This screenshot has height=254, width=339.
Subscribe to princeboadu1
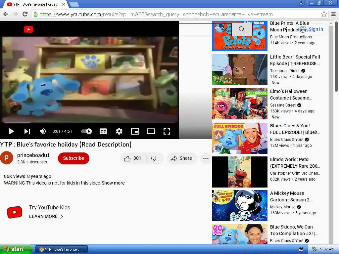pos(73,158)
